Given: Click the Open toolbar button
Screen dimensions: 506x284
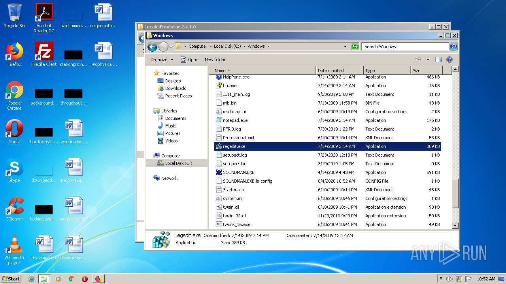Looking at the screenshot, I should [189, 60].
